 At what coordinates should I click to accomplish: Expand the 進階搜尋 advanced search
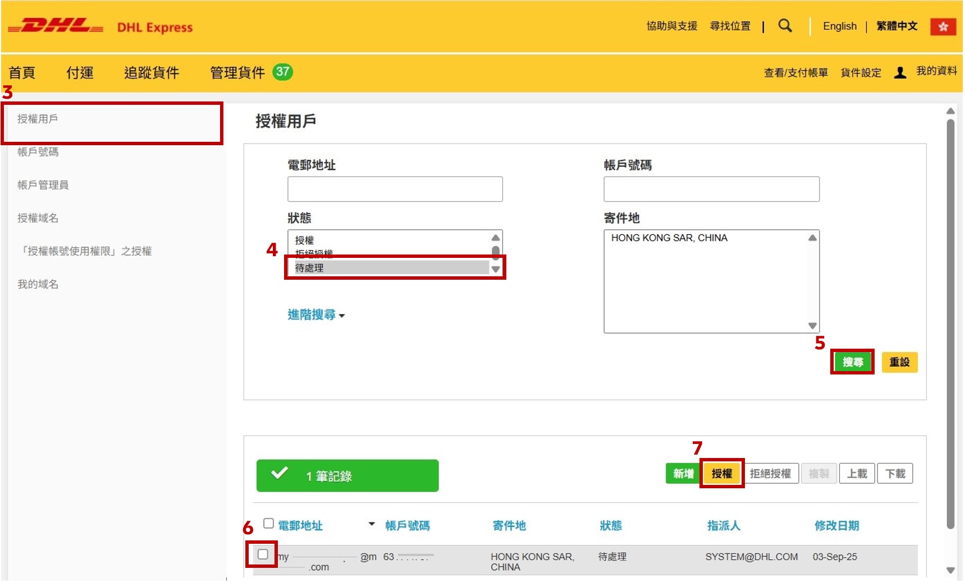tap(315, 315)
